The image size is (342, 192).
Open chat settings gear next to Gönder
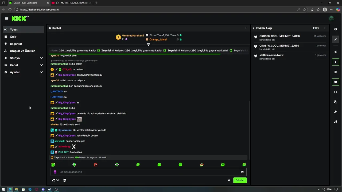point(229,180)
